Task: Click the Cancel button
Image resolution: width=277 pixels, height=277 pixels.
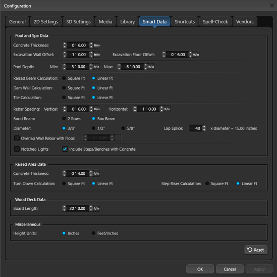Action: 230,269
